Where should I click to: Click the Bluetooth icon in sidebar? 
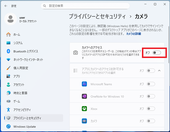click(8, 51)
